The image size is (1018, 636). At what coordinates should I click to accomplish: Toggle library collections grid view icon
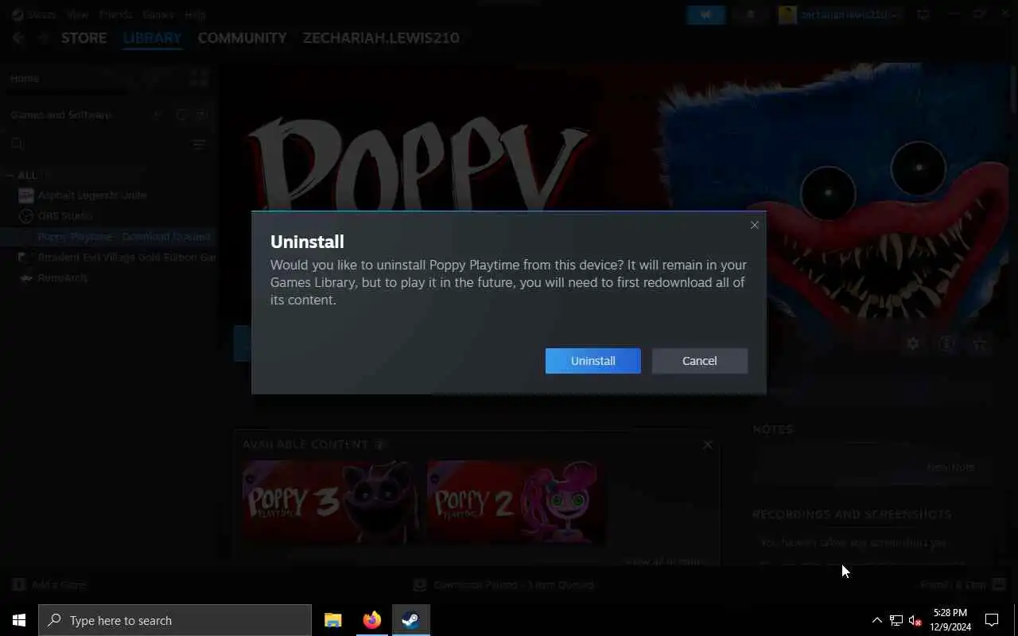click(199, 78)
